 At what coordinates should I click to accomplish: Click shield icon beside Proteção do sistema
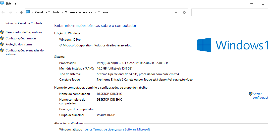tap(2, 44)
